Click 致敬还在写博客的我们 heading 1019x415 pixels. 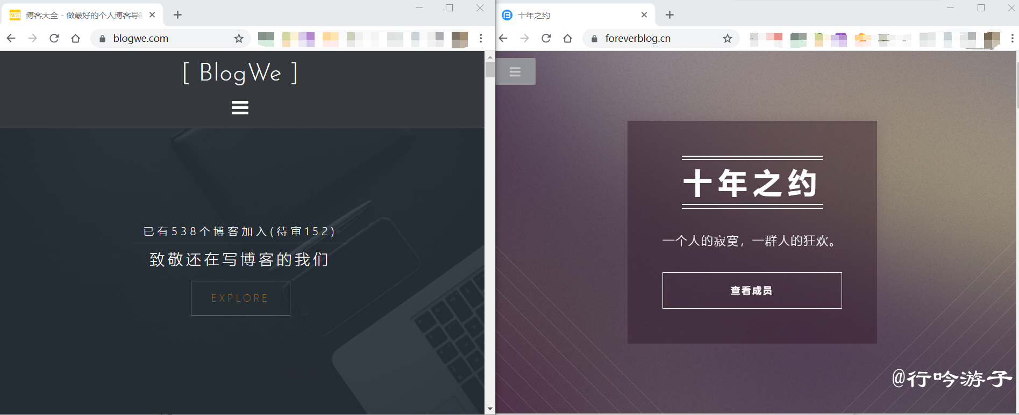(239, 260)
